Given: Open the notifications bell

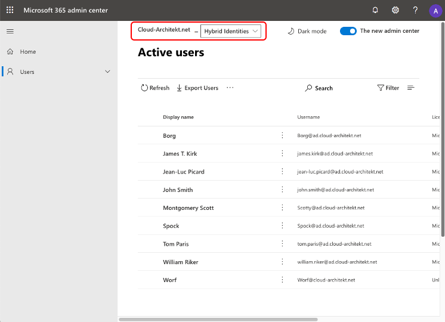Looking at the screenshot, I should [x=375, y=10].
